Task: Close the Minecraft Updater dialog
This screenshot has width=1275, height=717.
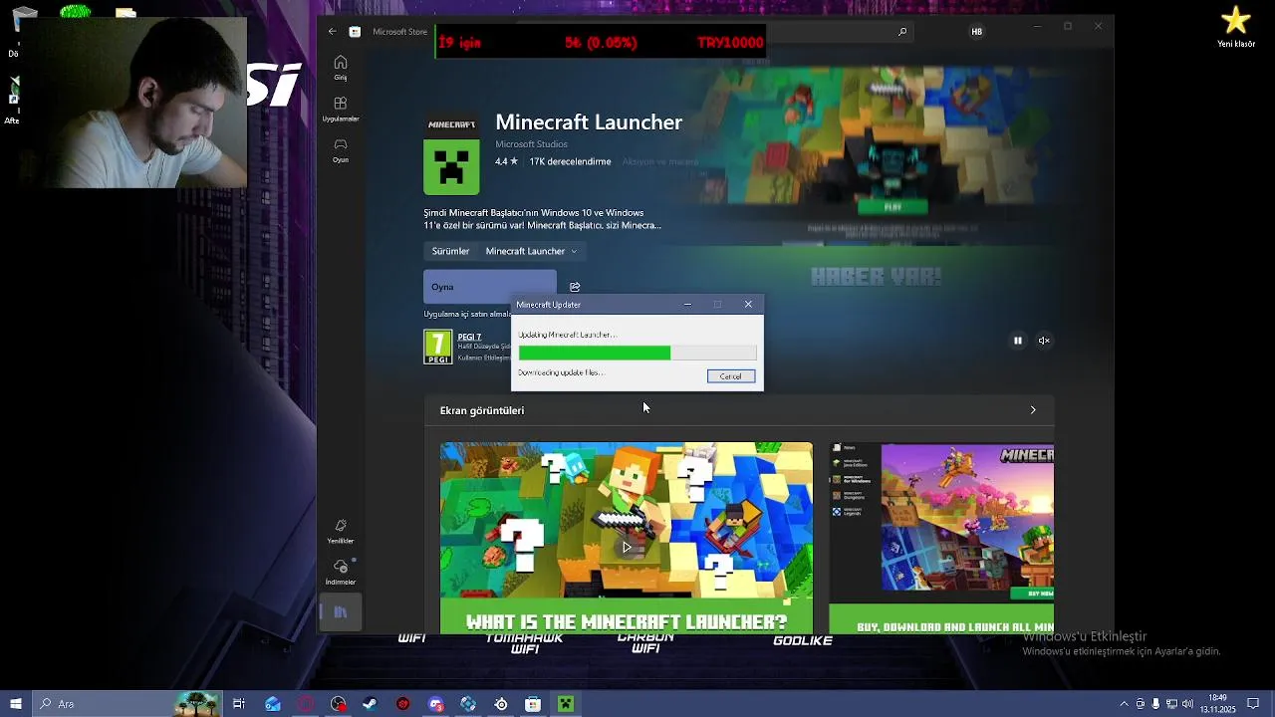Action: pyautogui.click(x=748, y=305)
